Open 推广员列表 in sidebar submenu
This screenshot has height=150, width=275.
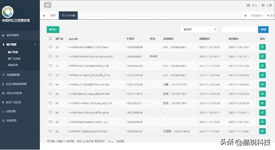click(x=14, y=58)
